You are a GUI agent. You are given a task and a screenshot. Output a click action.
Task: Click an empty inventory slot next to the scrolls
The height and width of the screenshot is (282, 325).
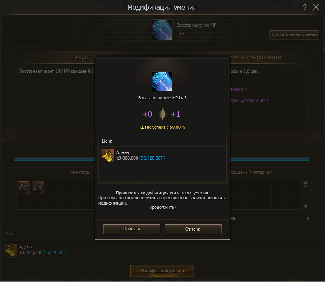click(53, 188)
